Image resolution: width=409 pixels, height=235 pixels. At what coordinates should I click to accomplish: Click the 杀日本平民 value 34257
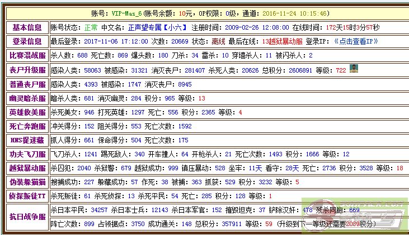coord(99,210)
